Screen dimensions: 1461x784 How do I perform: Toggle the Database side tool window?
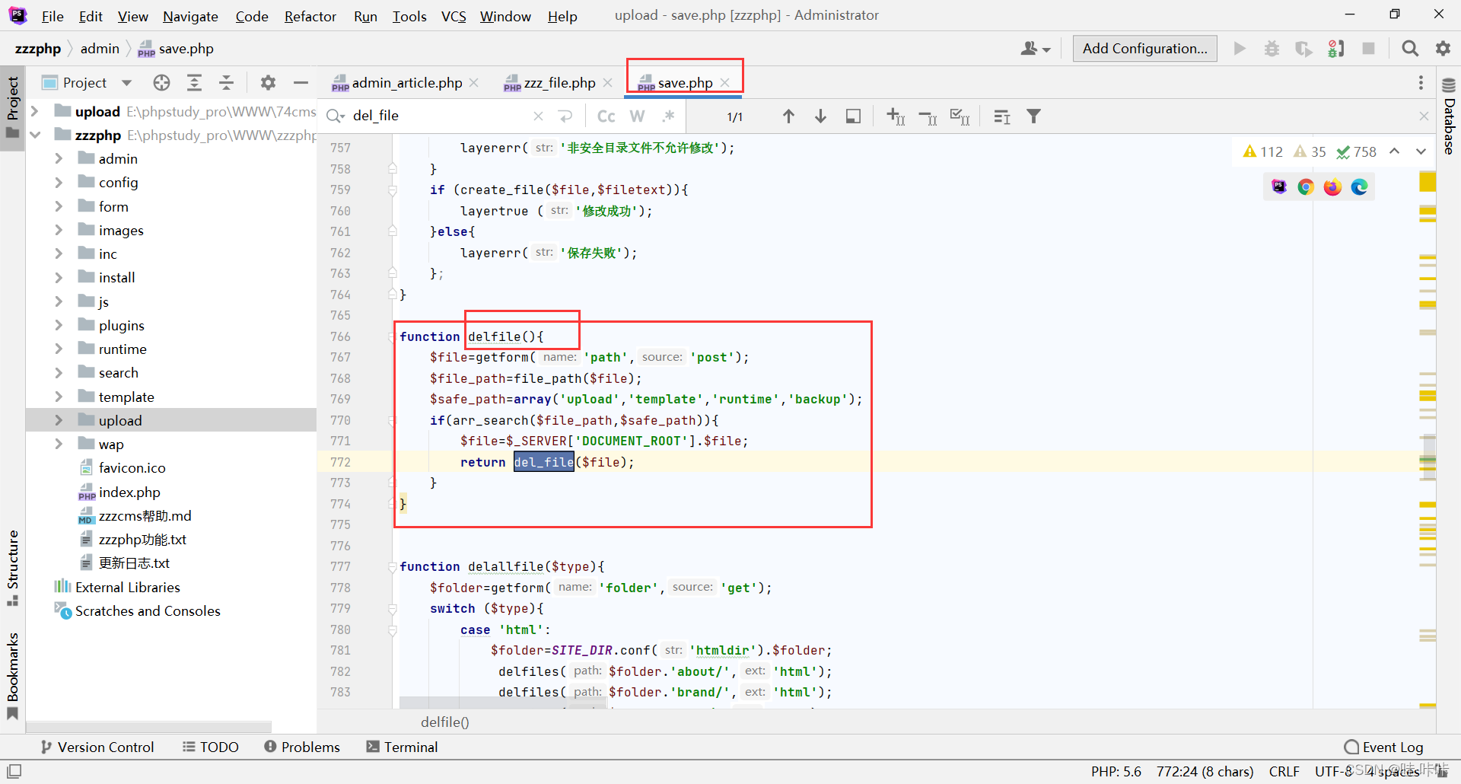pyautogui.click(x=1449, y=116)
